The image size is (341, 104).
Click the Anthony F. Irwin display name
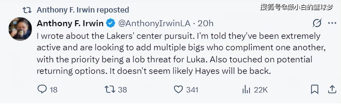pyautogui.click(x=70, y=24)
